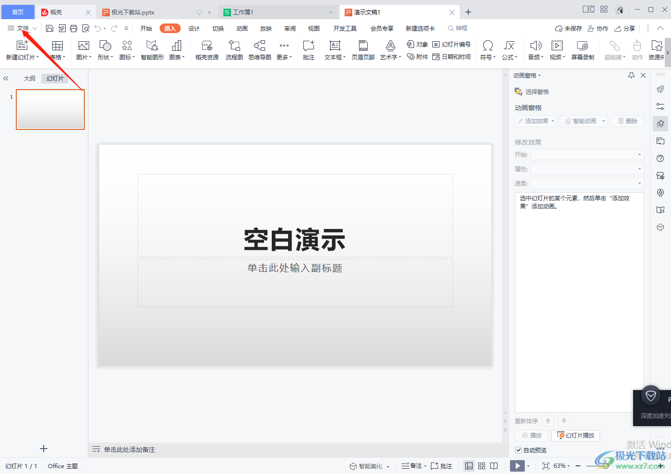Image resolution: width=671 pixels, height=474 pixels.
Task: Insert Slide Number (幻灯片编号)
Action: tap(451, 44)
